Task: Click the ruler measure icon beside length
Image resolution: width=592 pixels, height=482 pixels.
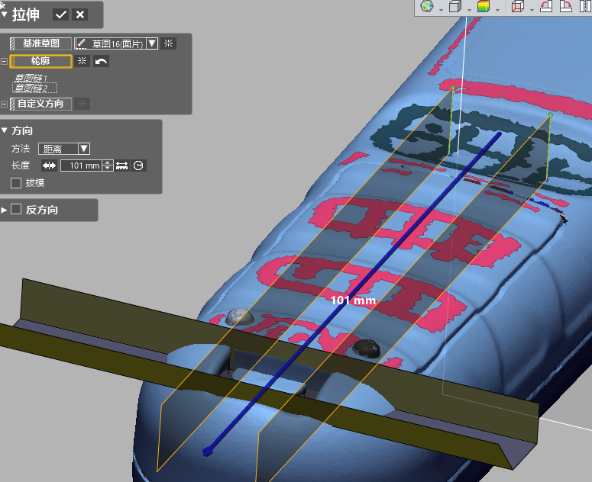Action: [x=121, y=165]
